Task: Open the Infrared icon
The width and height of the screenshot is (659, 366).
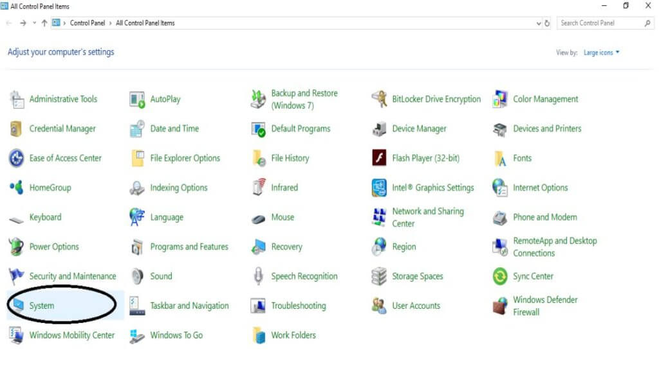Action: [259, 187]
